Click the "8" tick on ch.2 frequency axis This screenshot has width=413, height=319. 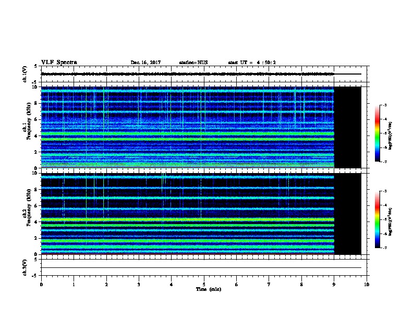(37, 190)
